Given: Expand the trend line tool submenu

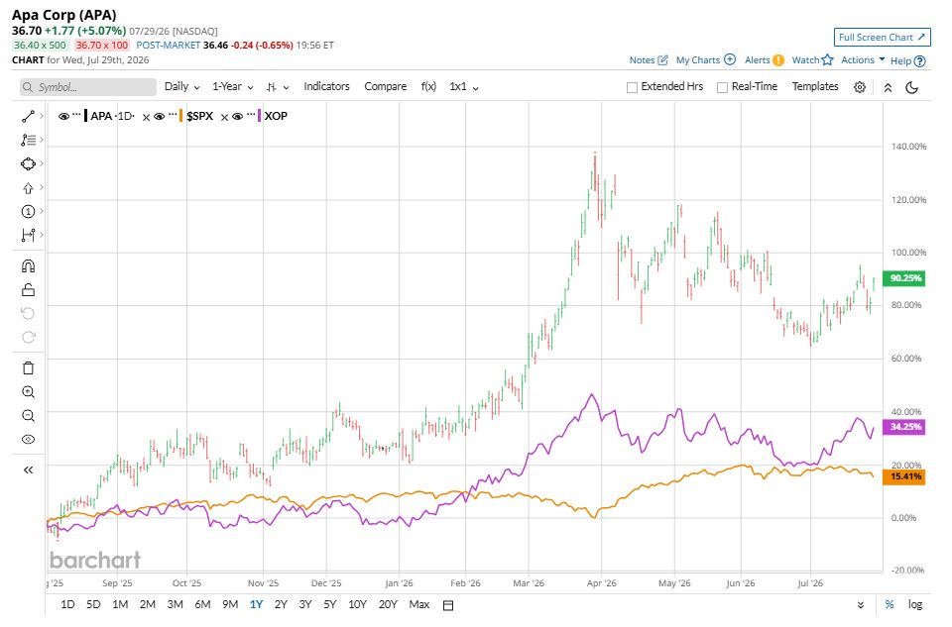Looking at the screenshot, I should [x=42, y=115].
